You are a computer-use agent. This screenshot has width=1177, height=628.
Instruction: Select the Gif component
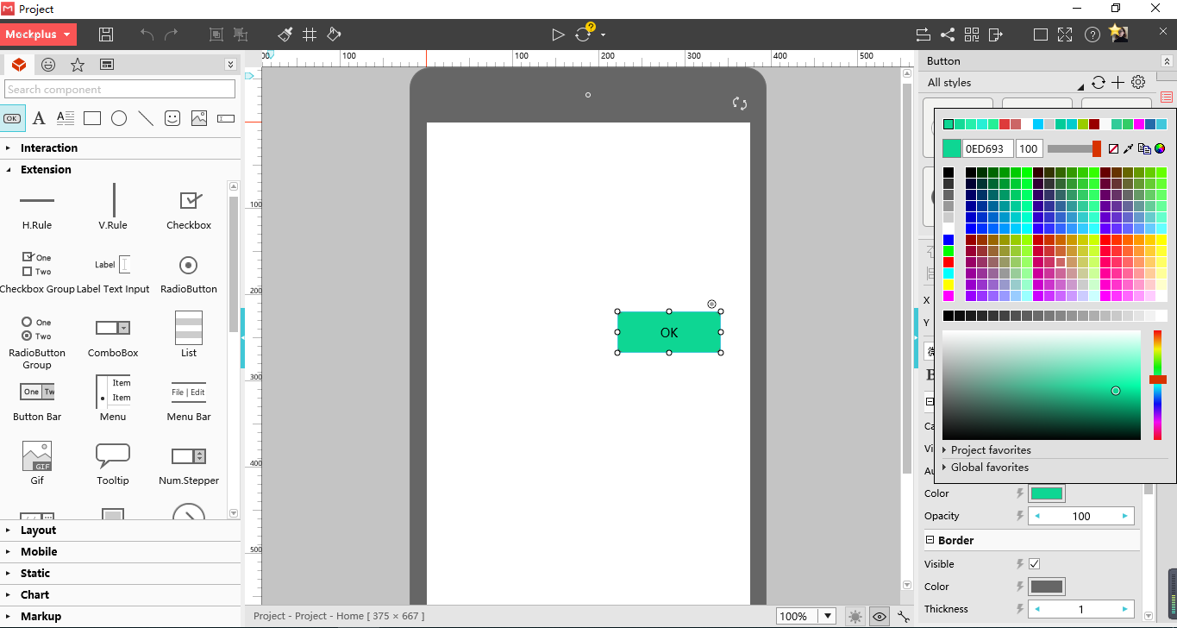37,463
